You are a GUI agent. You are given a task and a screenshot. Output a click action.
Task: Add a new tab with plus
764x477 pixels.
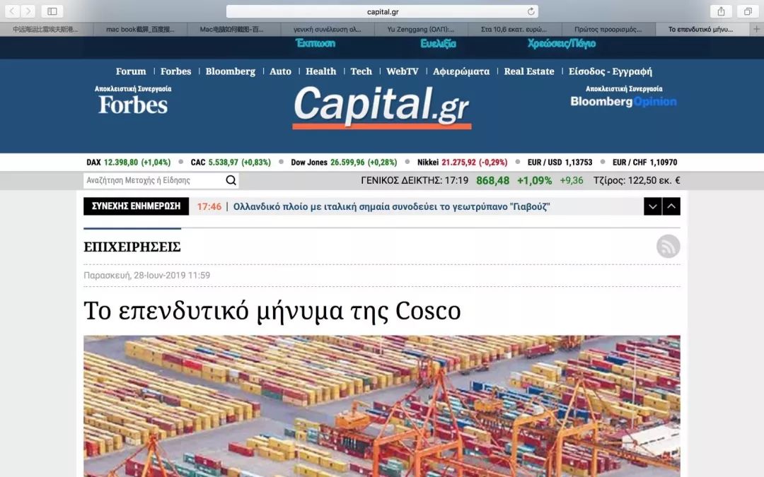click(756, 29)
